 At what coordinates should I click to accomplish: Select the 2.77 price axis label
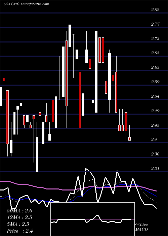point(155,24)
